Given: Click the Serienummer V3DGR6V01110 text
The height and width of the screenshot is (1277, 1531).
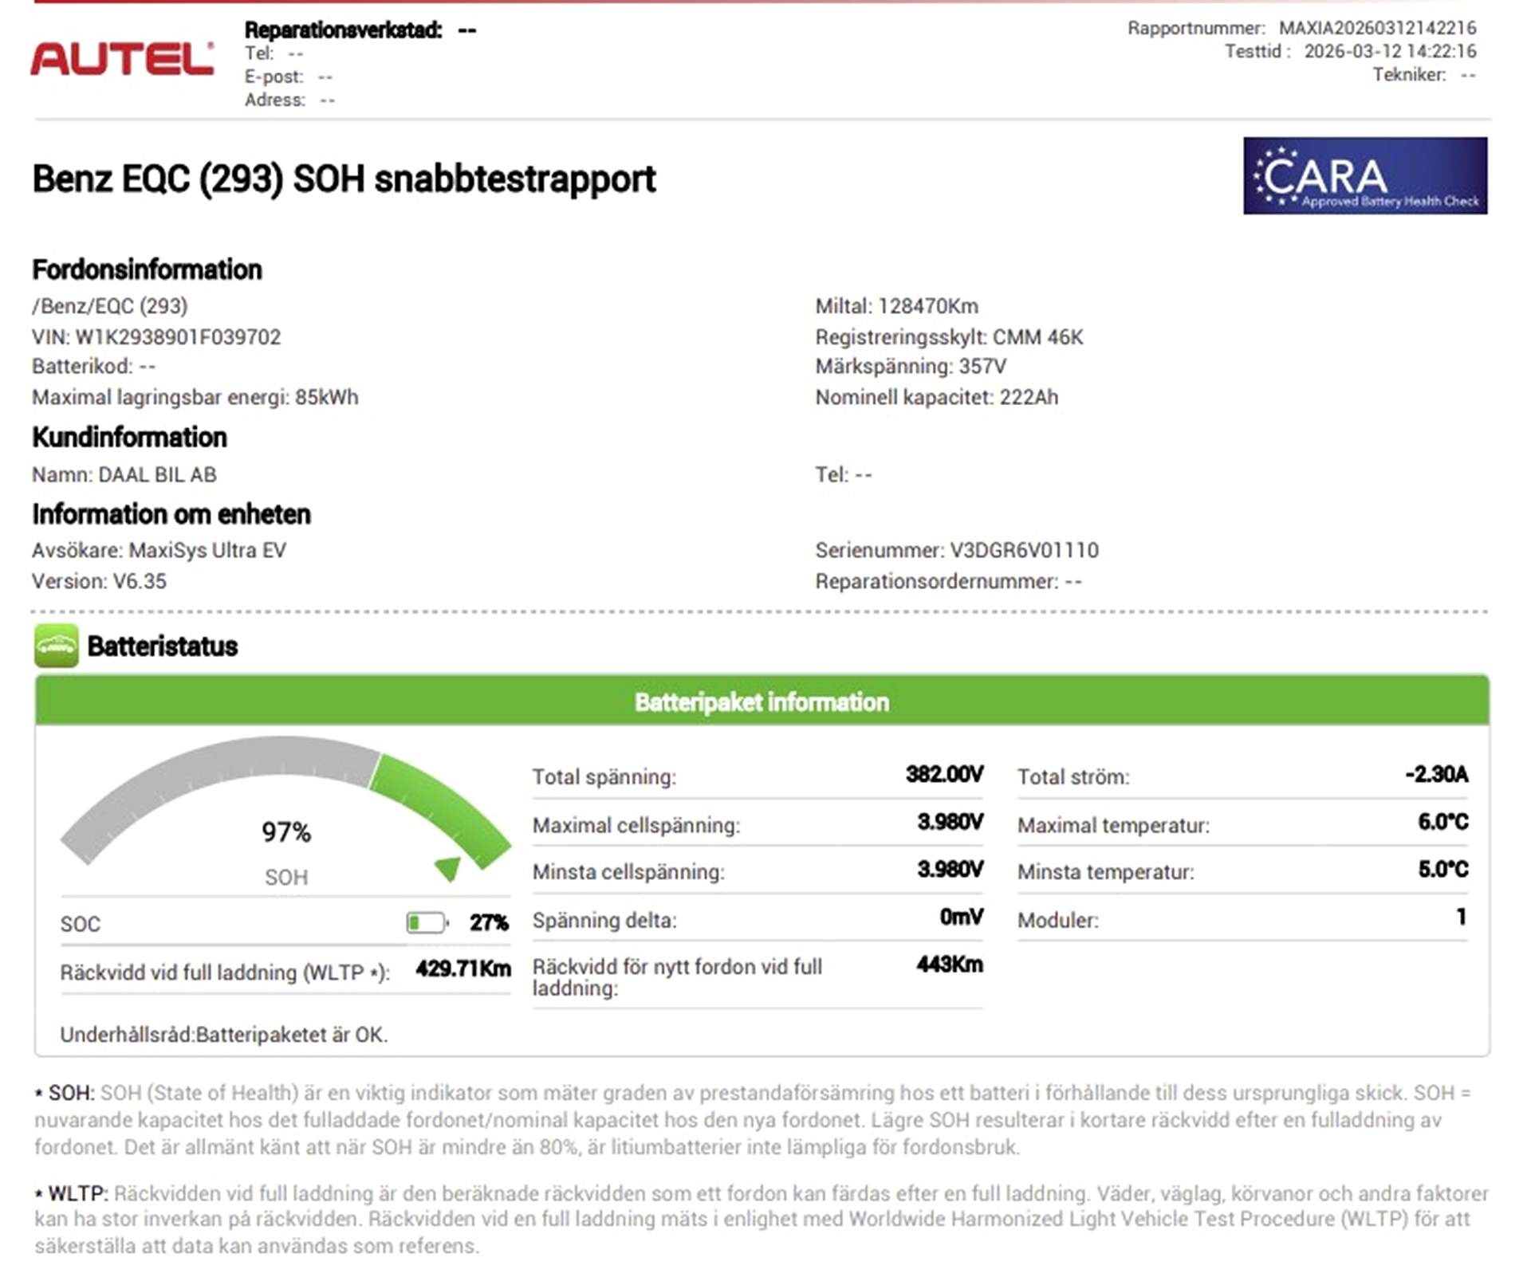Looking at the screenshot, I should coord(956,550).
